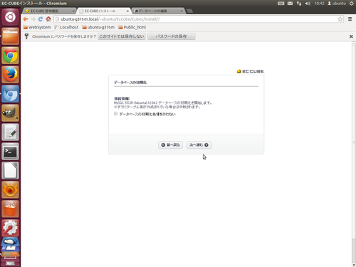Tick the skip database initialization checkbox
This screenshot has width=356, height=267.
(x=115, y=114)
